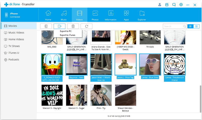Open the Explorer tab

click(142, 15)
